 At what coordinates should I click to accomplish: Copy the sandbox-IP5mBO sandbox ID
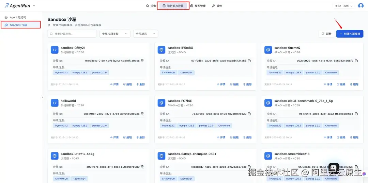[249, 61]
